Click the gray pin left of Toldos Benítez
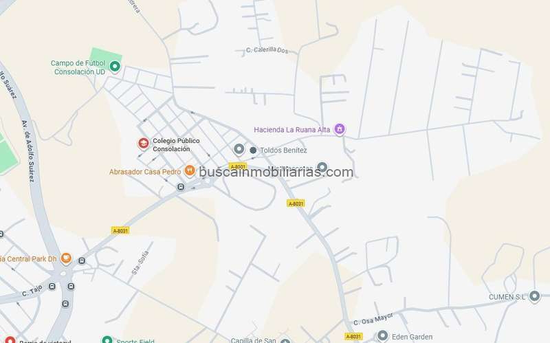This screenshot has height=343, width=550. tap(239, 149)
